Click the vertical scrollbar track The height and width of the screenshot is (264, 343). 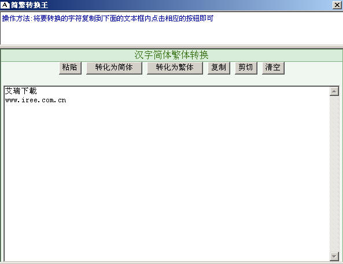(x=334, y=174)
